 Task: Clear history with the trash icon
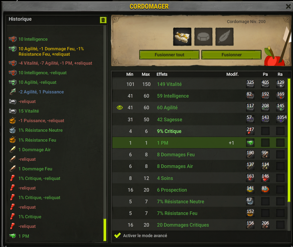(103, 20)
